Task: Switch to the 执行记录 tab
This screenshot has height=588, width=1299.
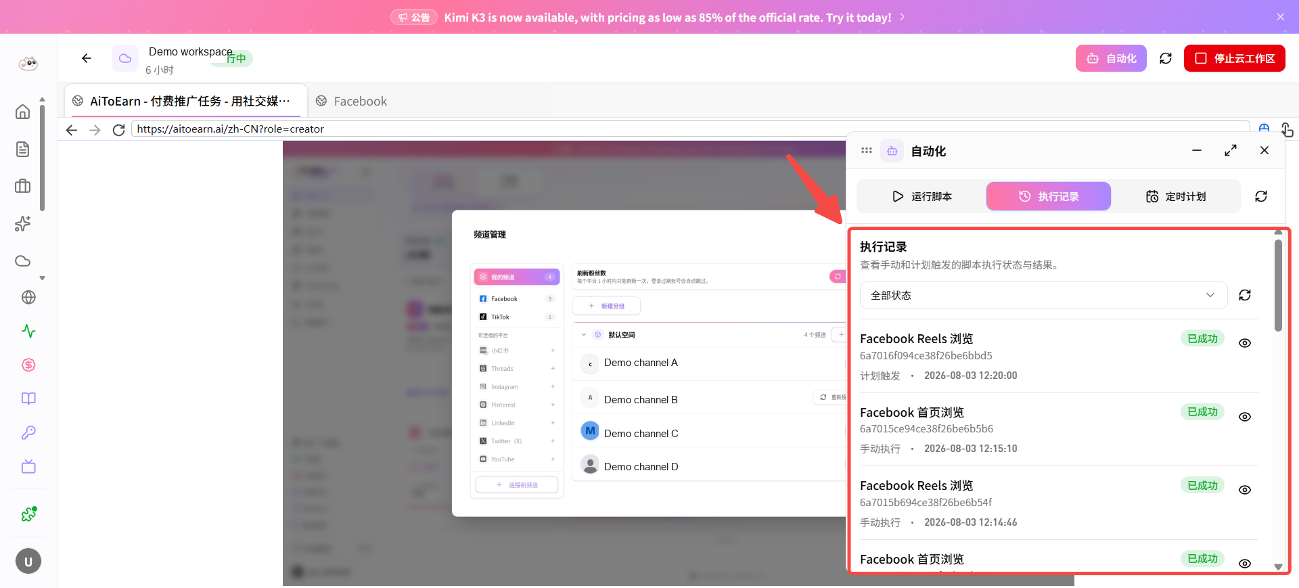Action: pos(1049,196)
